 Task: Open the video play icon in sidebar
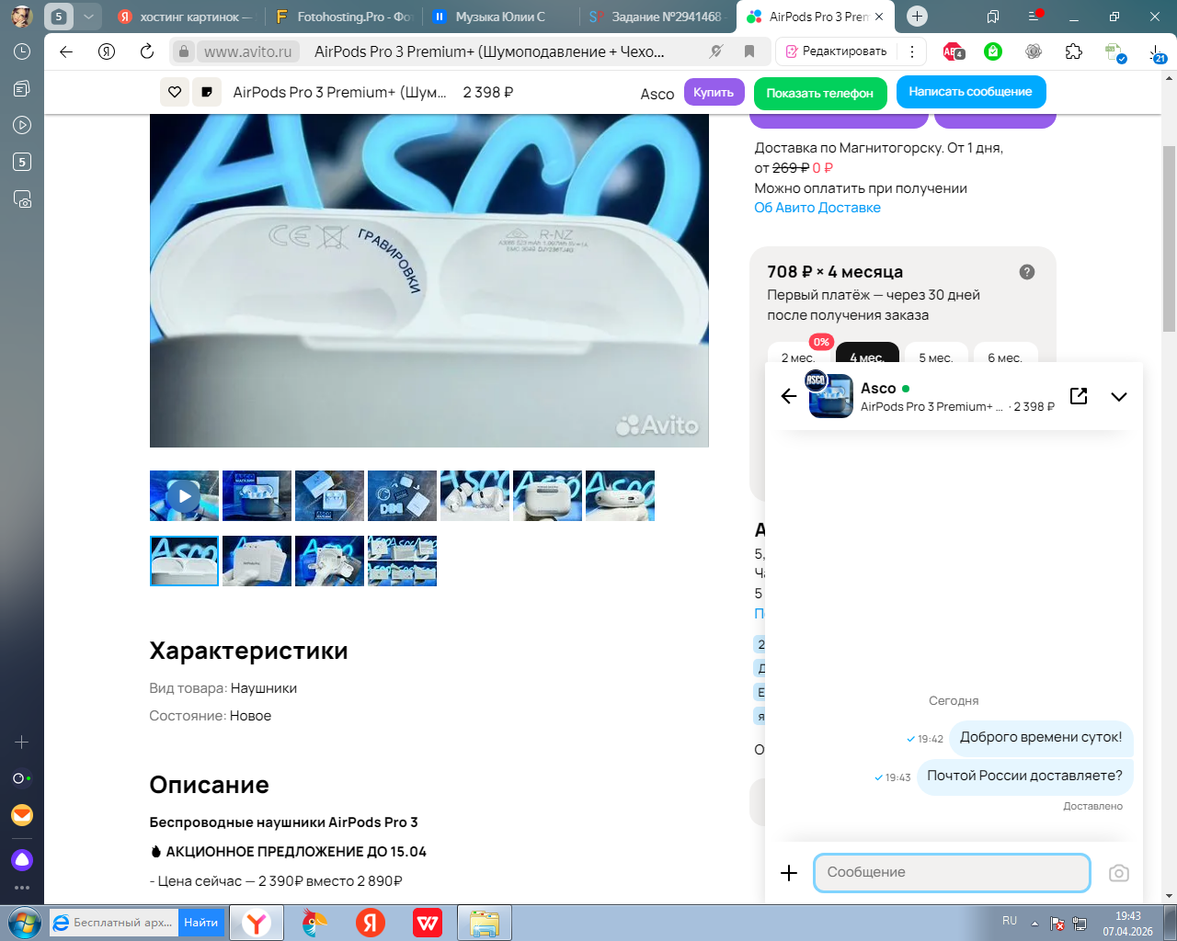(x=22, y=125)
